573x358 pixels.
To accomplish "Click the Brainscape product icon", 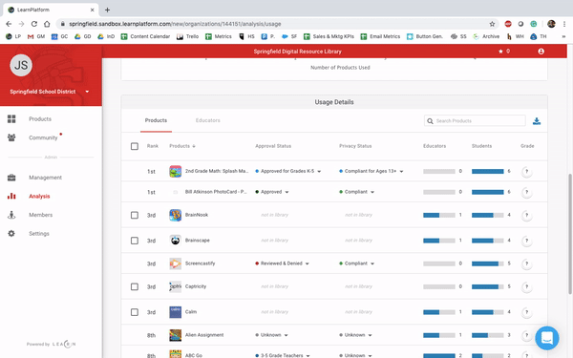I will 176,241.
